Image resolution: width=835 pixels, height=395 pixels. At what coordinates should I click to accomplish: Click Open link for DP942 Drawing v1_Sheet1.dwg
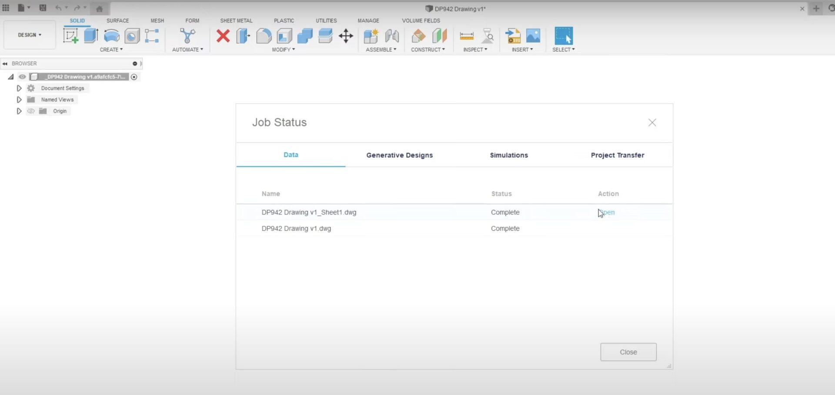click(607, 212)
